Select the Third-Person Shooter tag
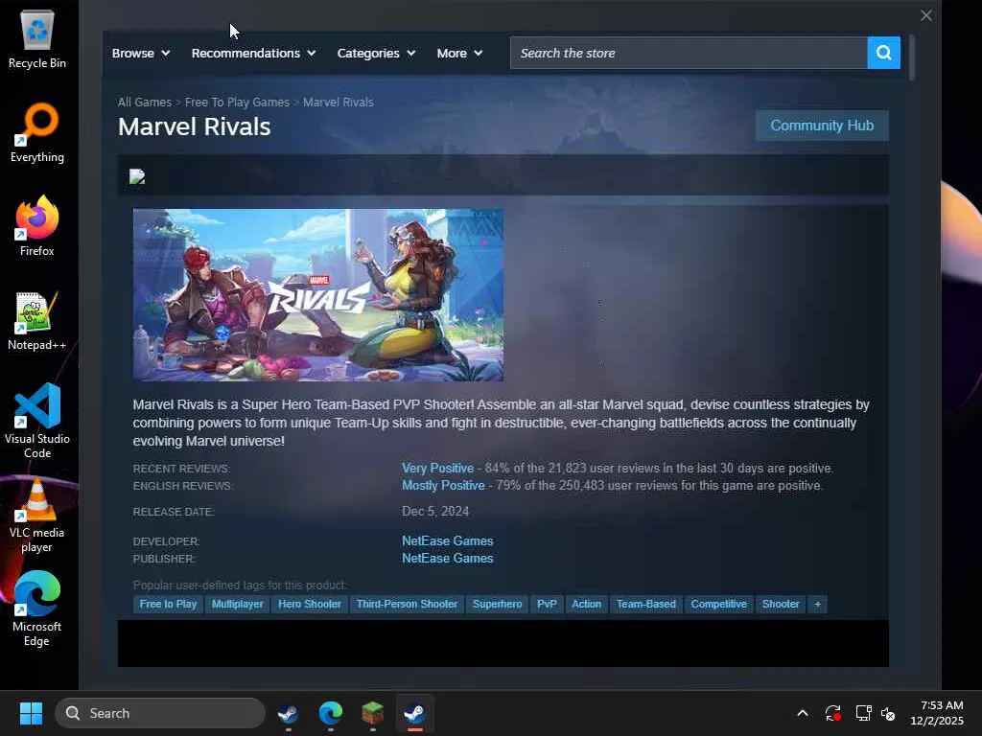The height and width of the screenshot is (736, 982). (x=407, y=604)
